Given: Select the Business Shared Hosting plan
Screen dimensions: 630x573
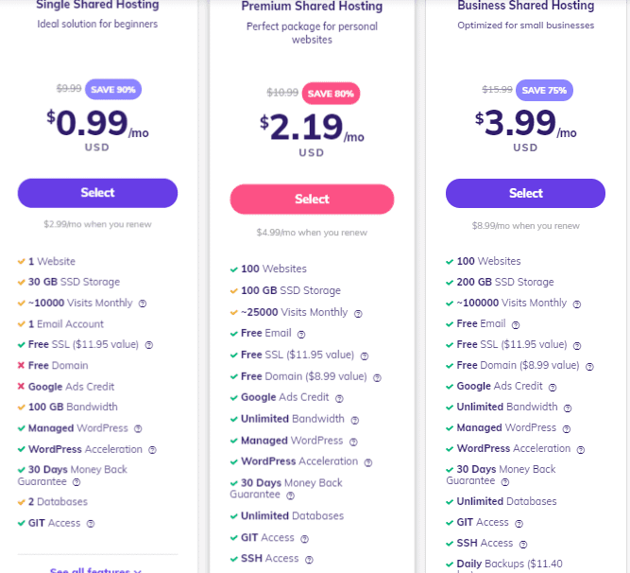Looking at the screenshot, I should [x=525, y=194].
